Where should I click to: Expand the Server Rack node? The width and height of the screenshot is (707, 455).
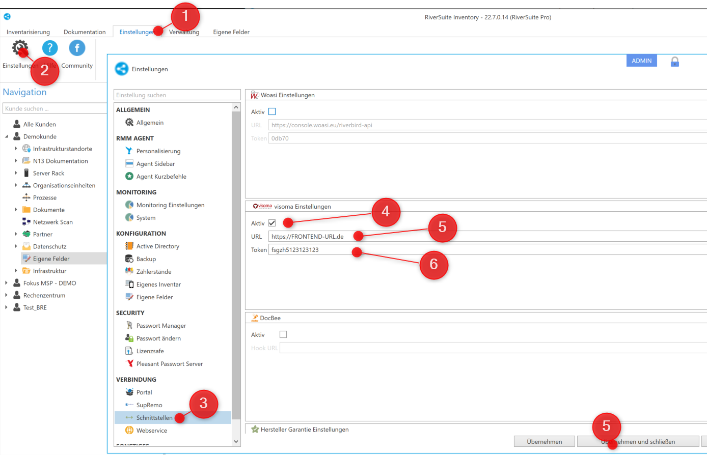(x=16, y=173)
